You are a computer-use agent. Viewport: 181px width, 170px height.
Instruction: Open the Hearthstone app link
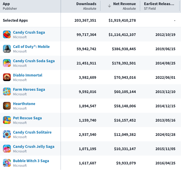pos(24,104)
